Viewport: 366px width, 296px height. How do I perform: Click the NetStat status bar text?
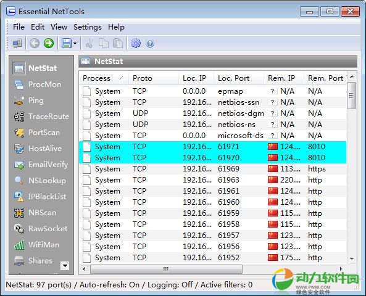pos(129,285)
